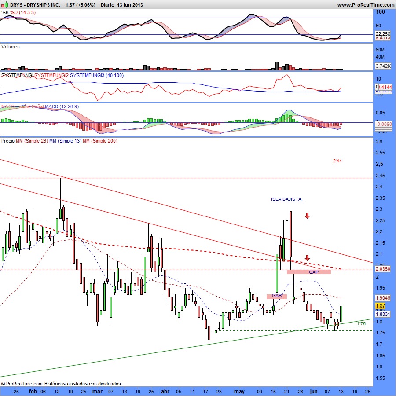This screenshot has height=396, width=396.
Task: Click the 22,258 stochastic value tag
Action: point(383,34)
